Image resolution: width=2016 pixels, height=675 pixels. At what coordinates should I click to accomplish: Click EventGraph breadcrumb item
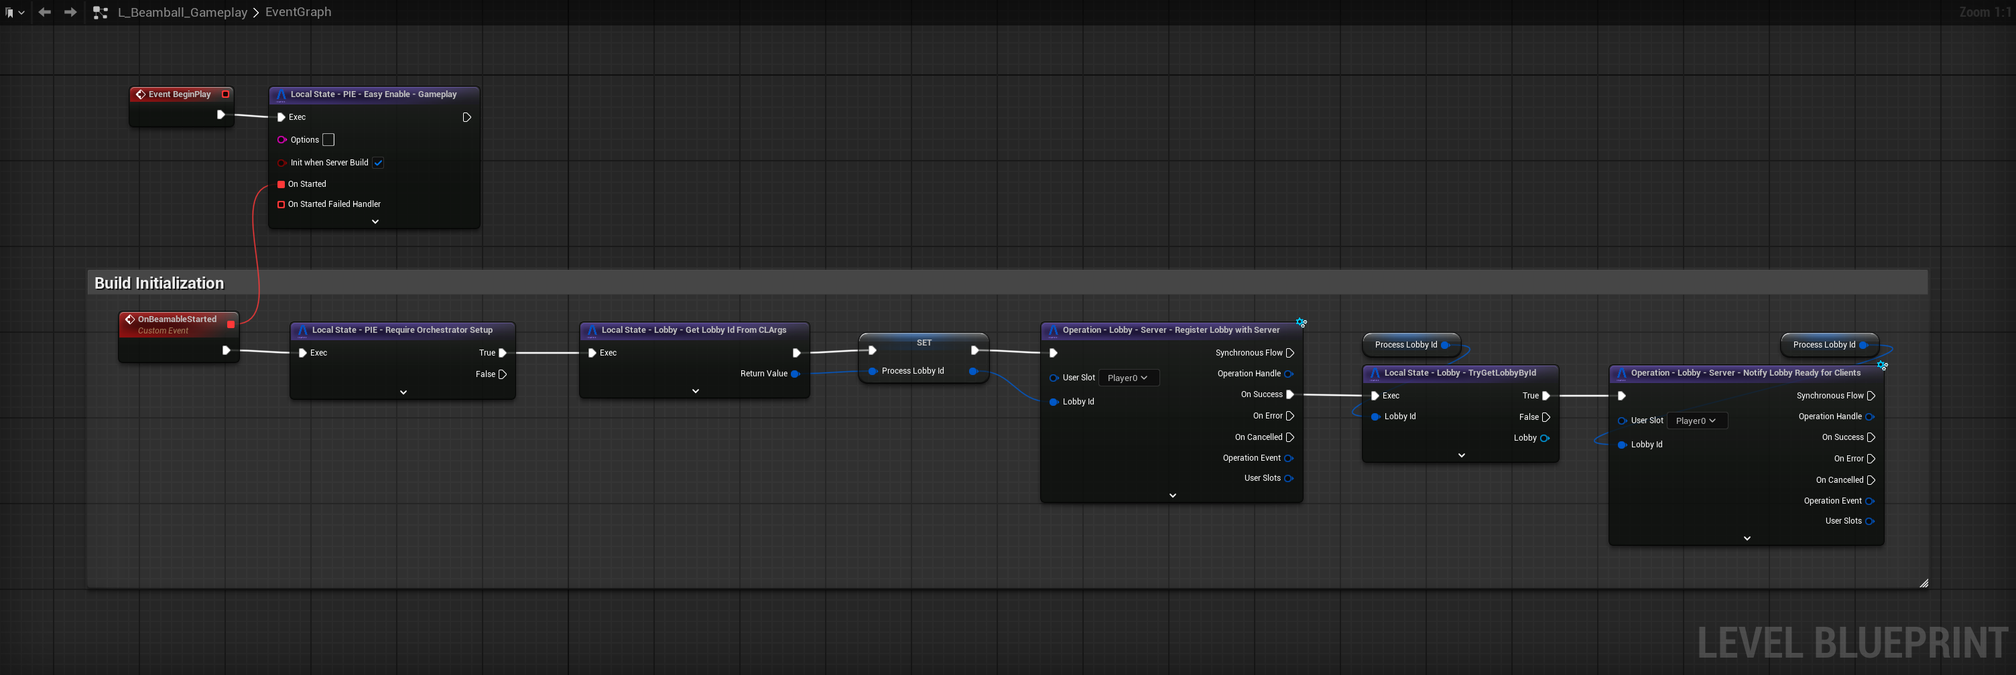pyautogui.click(x=298, y=13)
